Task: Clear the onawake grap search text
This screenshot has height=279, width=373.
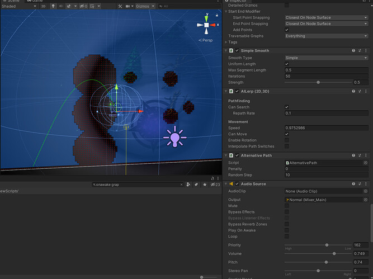Action: click(181, 185)
